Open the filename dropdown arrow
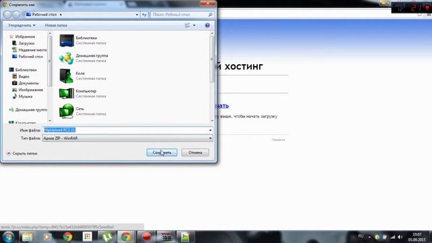Screen dimensions: 432x243 (210, 130)
